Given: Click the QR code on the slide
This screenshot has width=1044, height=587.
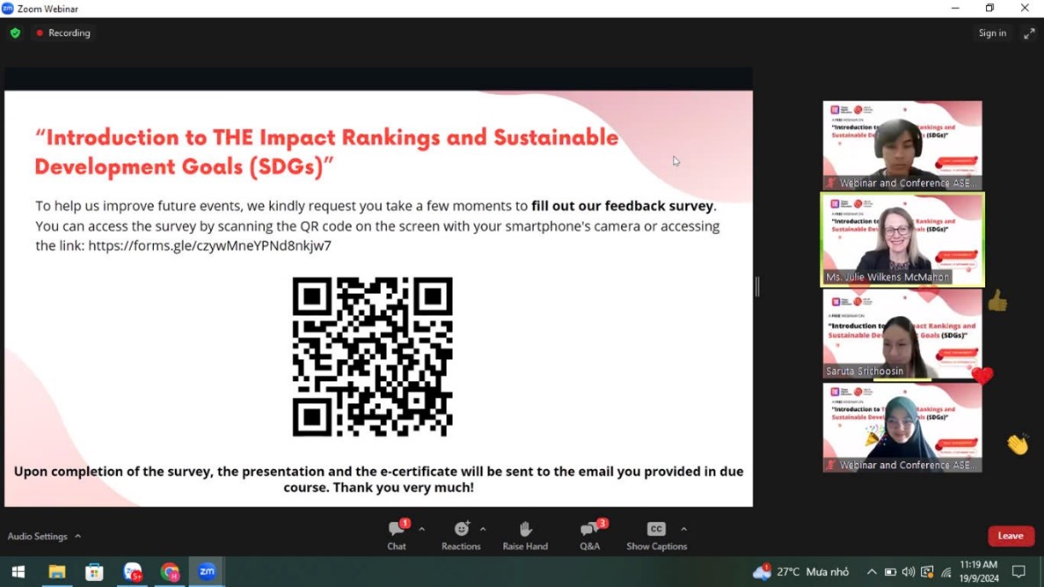Looking at the screenshot, I should [x=373, y=357].
